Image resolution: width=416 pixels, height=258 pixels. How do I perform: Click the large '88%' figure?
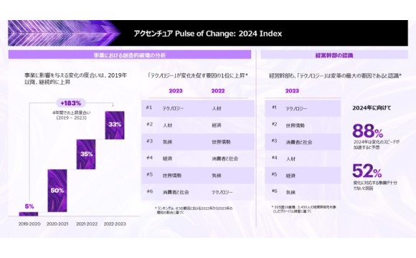368,130
